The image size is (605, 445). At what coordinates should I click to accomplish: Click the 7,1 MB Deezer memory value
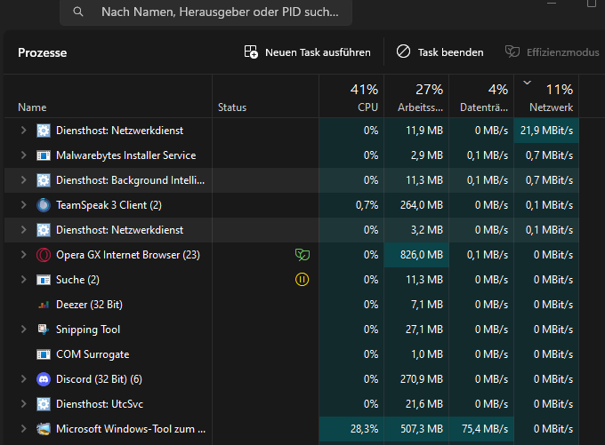(x=427, y=305)
